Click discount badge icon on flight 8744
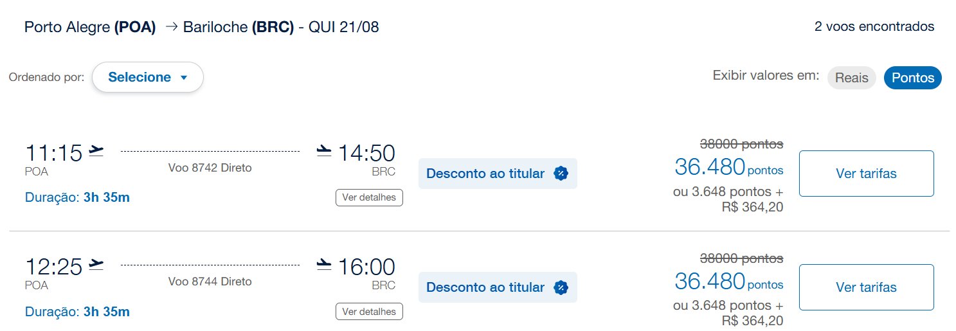The image size is (956, 331). (561, 287)
